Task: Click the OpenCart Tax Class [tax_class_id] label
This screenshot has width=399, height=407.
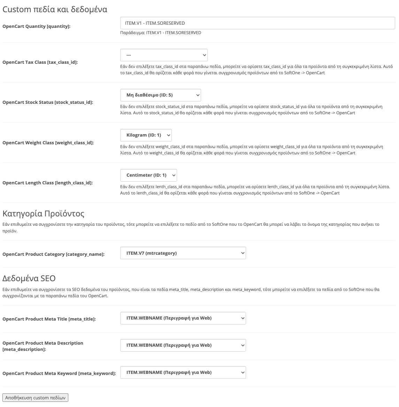Action: click(40, 62)
